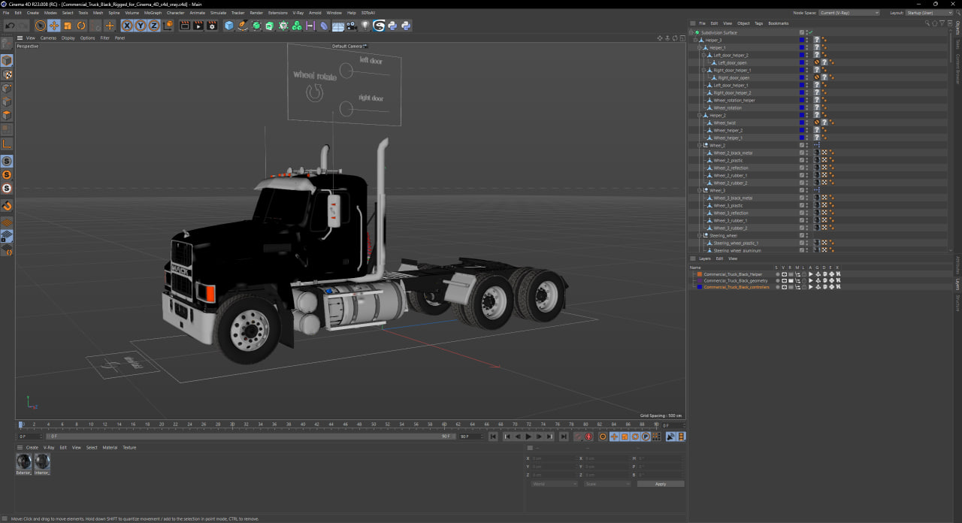The width and height of the screenshot is (962, 523).
Task: Toggle parameter (P) keyframe recording
Action: 646,437
